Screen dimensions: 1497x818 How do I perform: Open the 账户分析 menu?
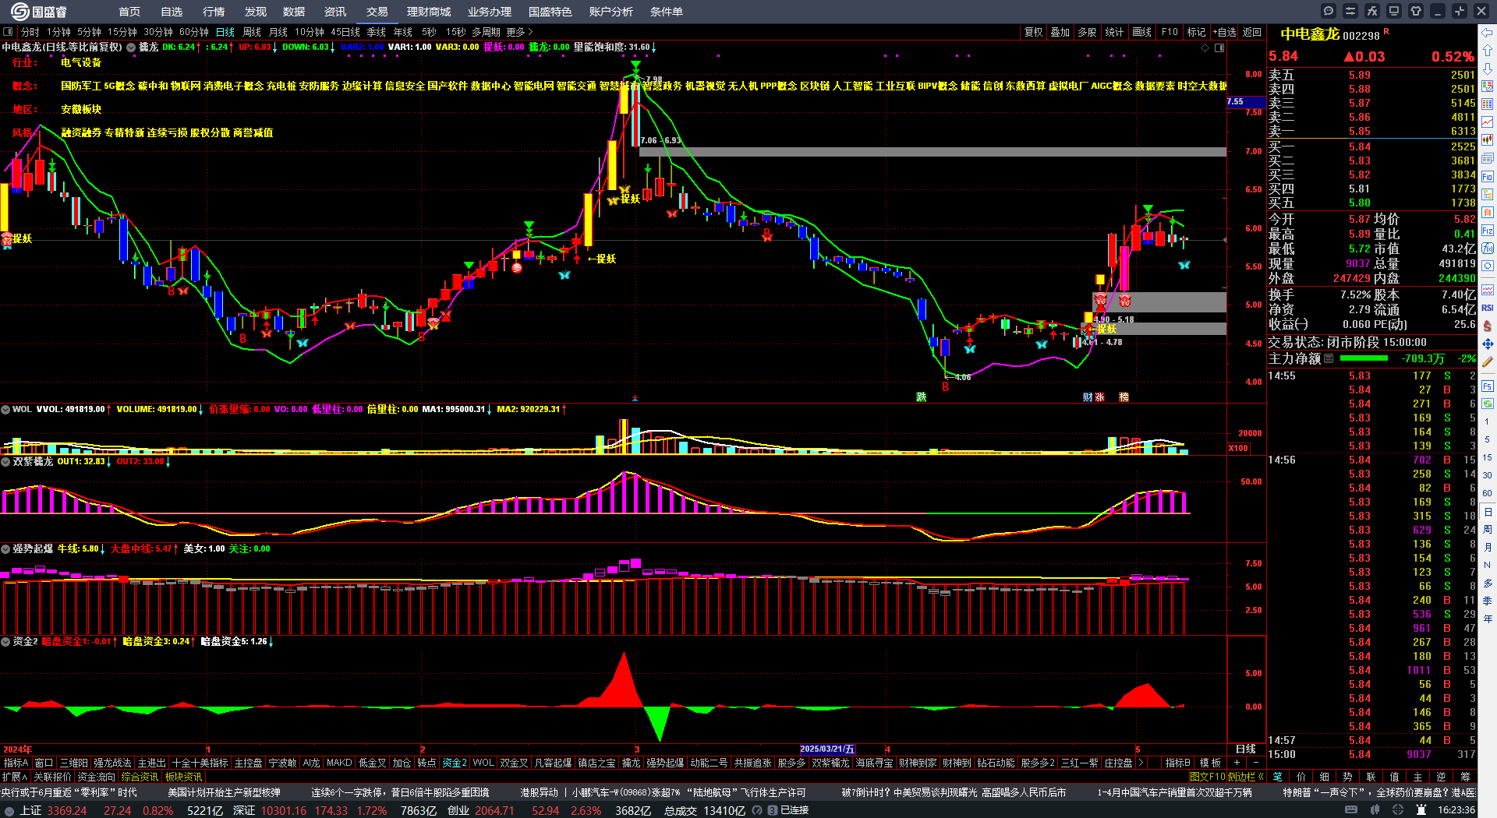click(x=611, y=12)
